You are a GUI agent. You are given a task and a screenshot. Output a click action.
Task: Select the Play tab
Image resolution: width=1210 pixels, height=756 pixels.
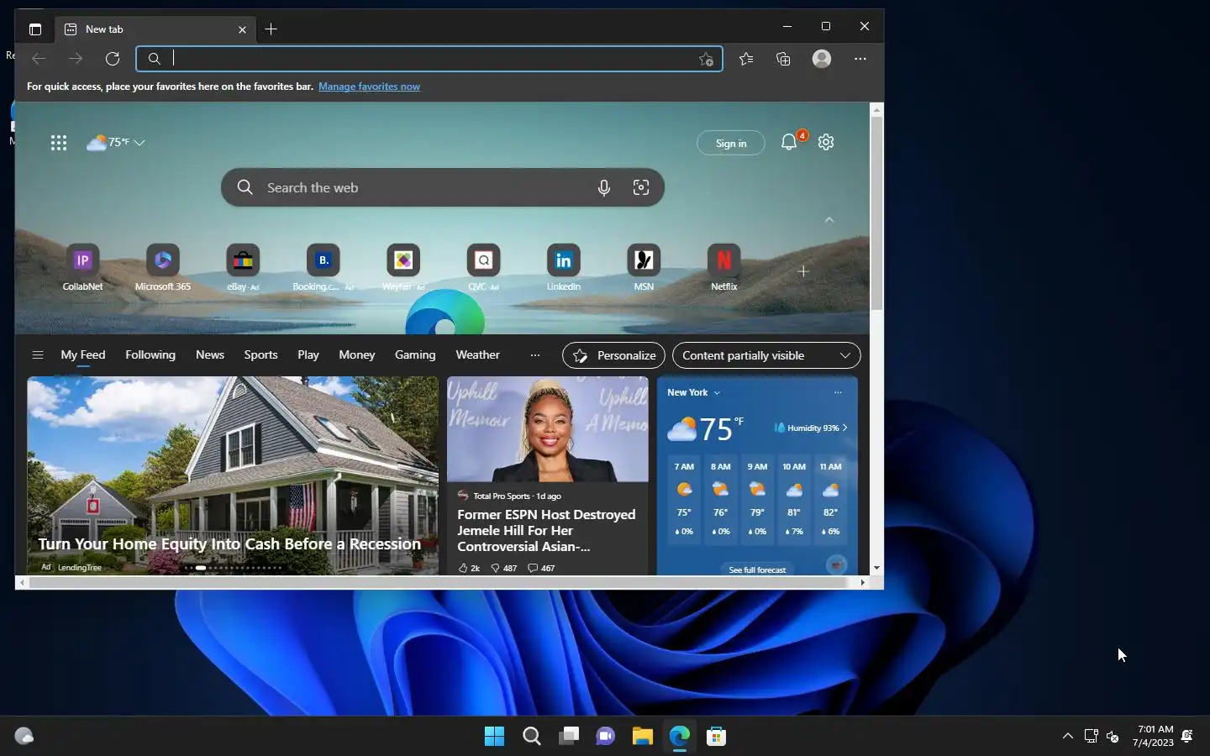(x=308, y=355)
